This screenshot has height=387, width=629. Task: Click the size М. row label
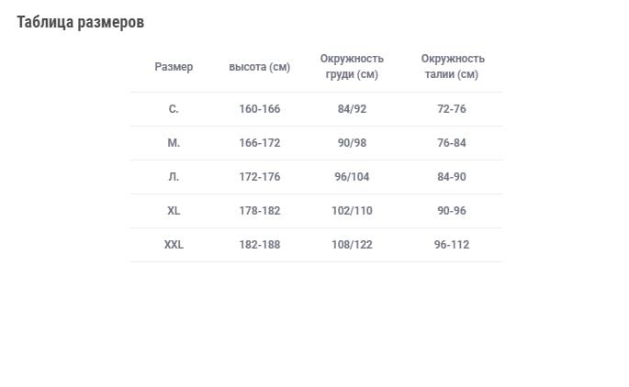pos(174,143)
